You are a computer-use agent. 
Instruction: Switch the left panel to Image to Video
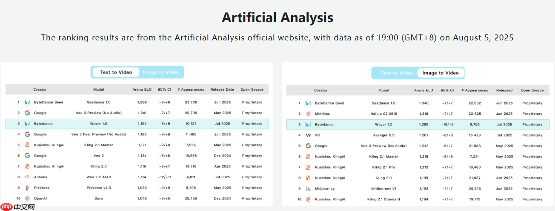point(160,72)
